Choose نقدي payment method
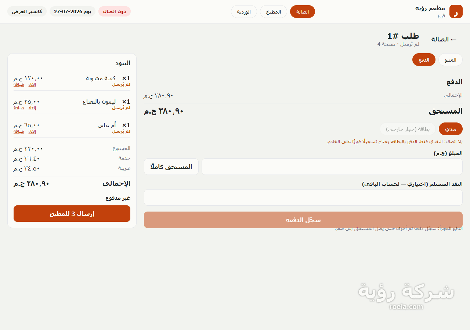Viewport: 470px width, 330px height. [x=451, y=129]
